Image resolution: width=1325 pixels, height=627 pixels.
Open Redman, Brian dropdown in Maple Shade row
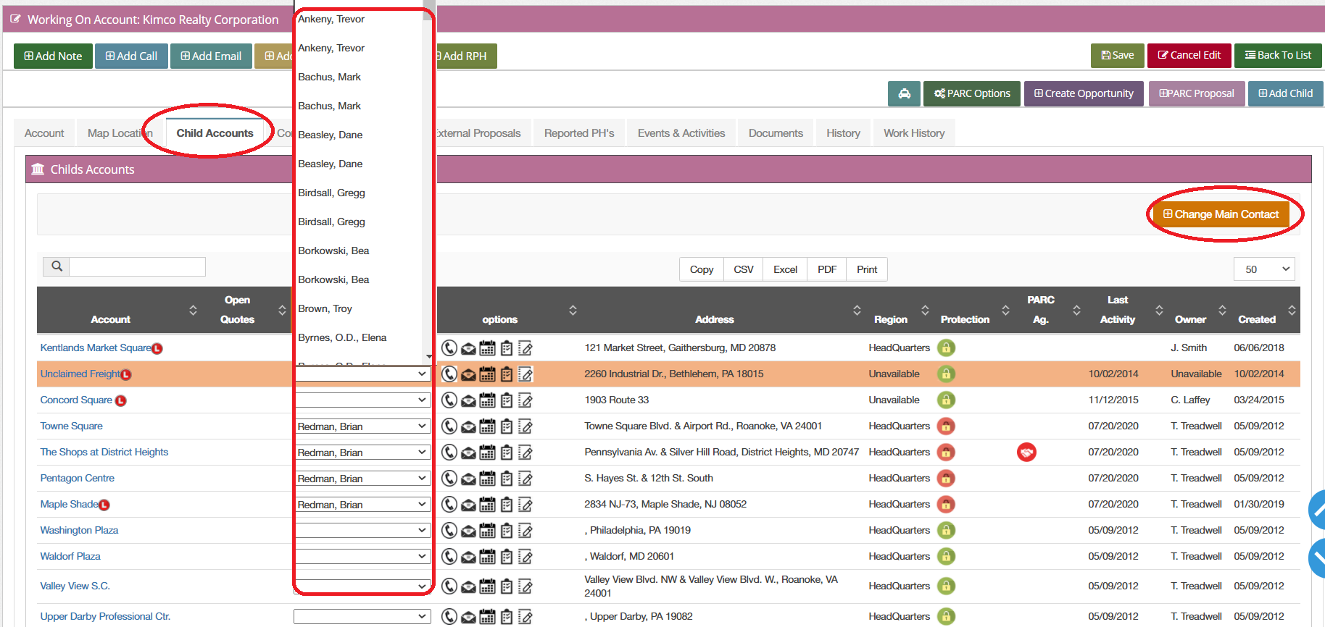pos(362,504)
